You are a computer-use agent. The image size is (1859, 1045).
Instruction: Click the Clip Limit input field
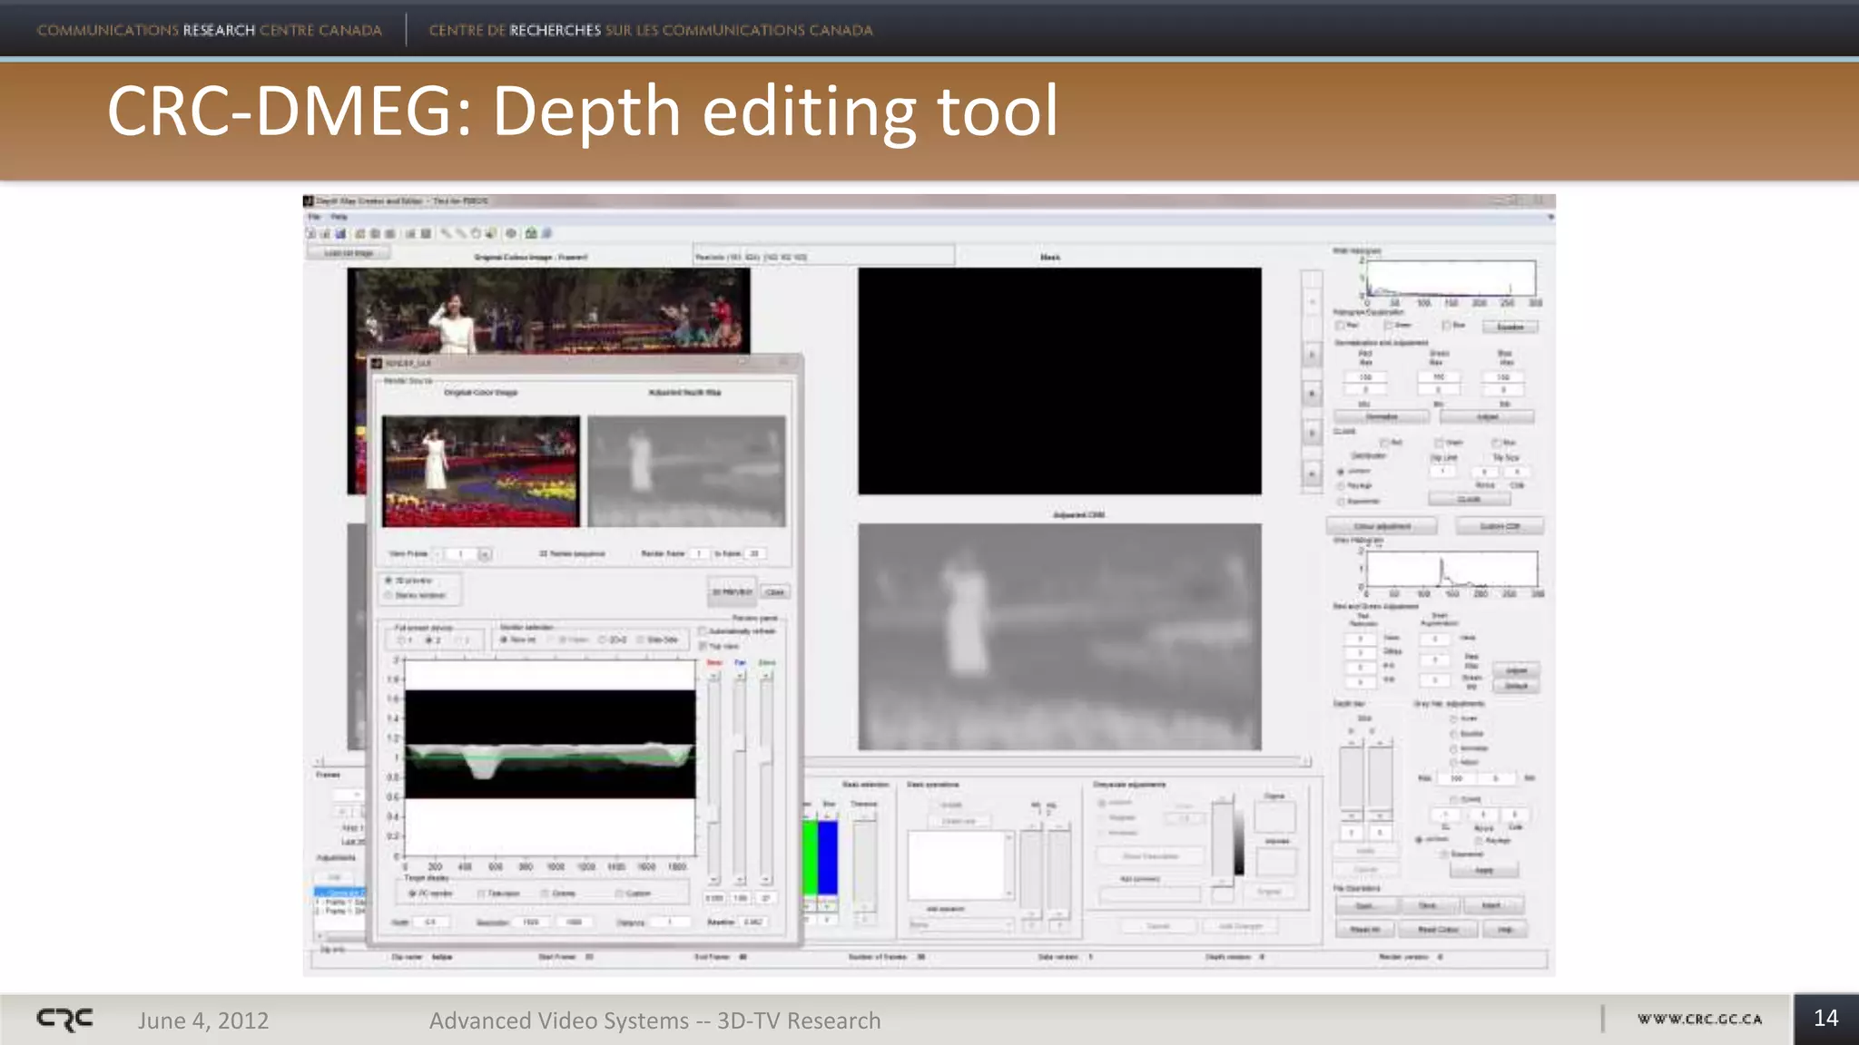pos(1442,471)
